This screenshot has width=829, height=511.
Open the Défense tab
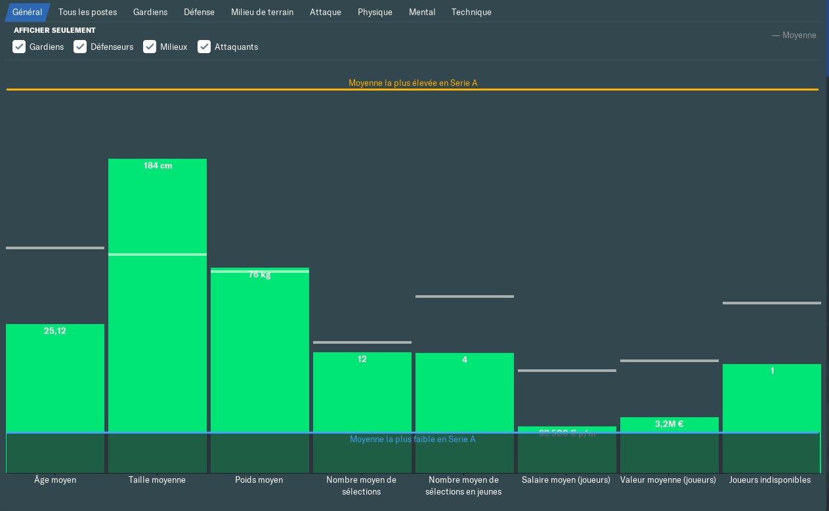[x=199, y=12]
